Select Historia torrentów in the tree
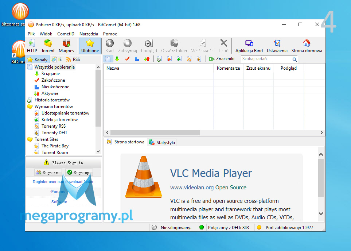The width and height of the screenshot is (351, 251). click(52, 100)
